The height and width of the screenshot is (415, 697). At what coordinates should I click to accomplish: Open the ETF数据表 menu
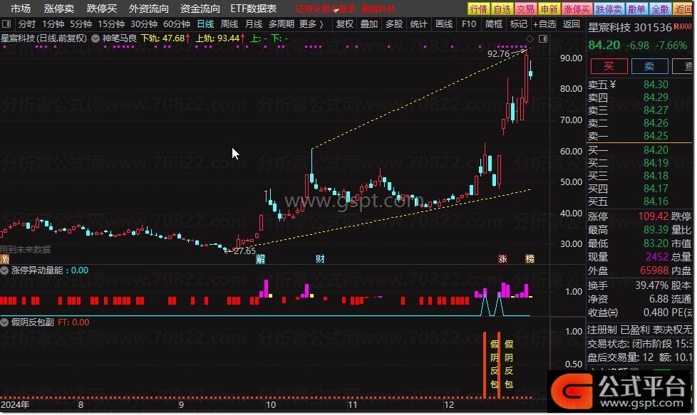(254, 9)
